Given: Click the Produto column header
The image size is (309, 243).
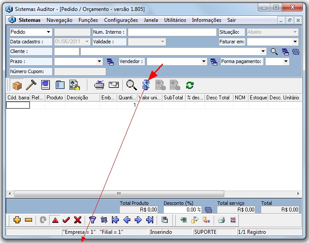Looking at the screenshot, I should point(55,98).
